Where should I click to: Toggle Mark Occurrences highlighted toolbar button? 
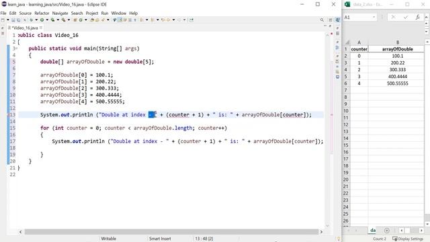[120, 20]
